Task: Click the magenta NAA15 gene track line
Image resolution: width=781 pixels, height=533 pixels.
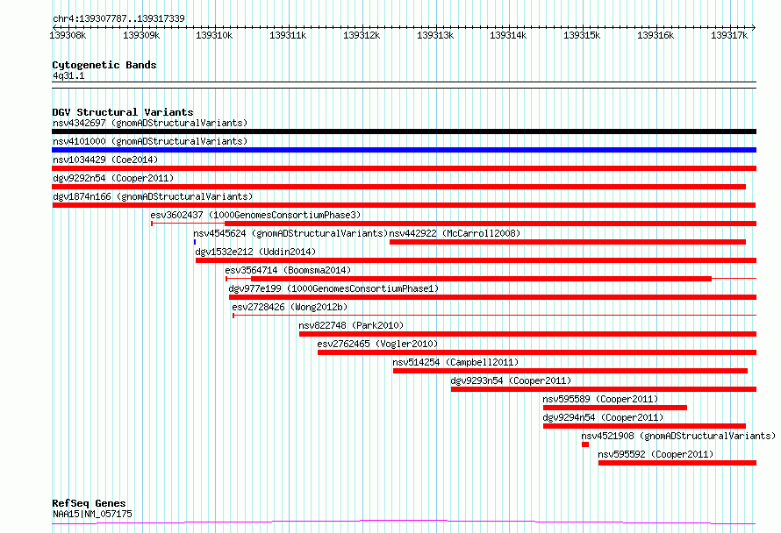Action: (x=404, y=522)
